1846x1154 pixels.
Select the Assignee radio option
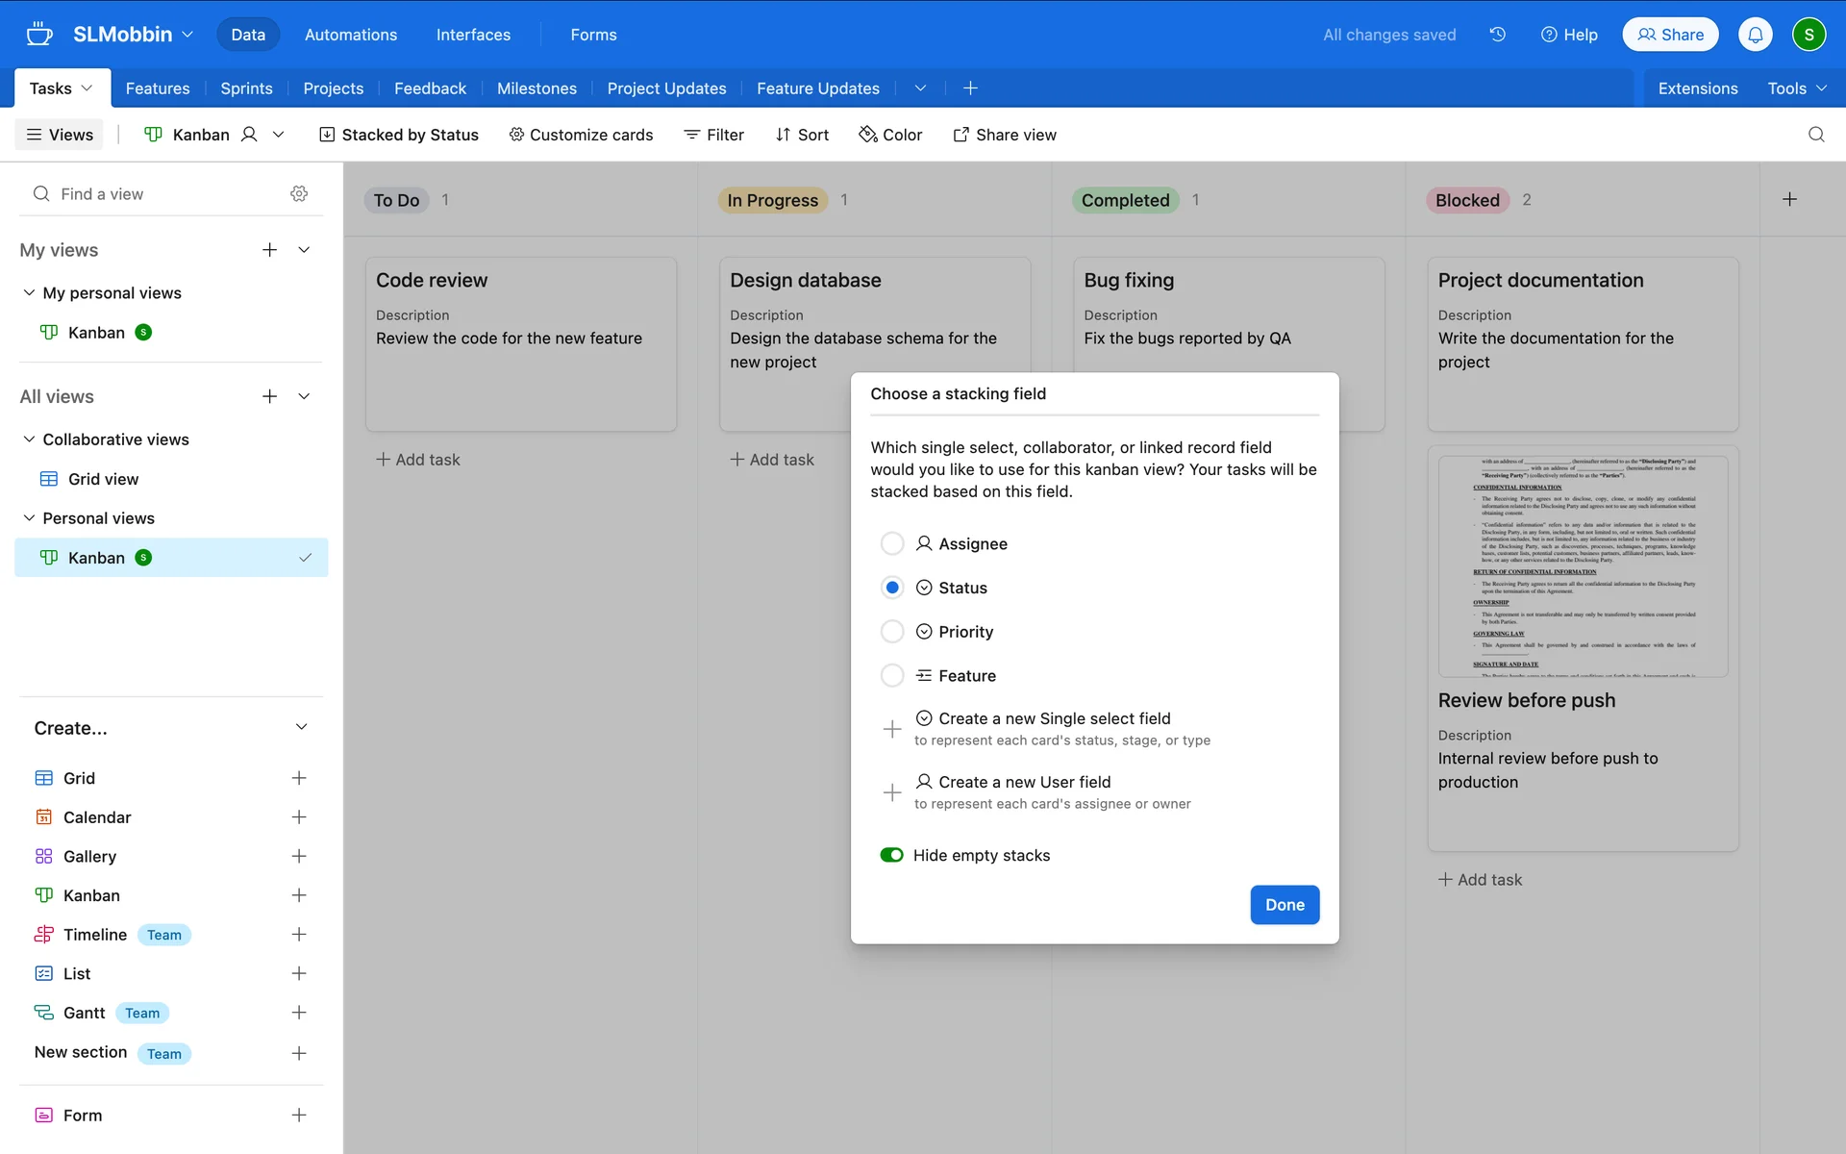pyautogui.click(x=891, y=543)
